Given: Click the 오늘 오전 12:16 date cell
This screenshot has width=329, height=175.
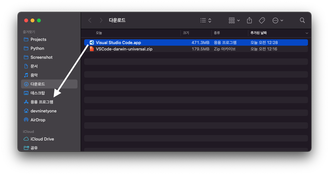Looking at the screenshot, I should 264,49.
